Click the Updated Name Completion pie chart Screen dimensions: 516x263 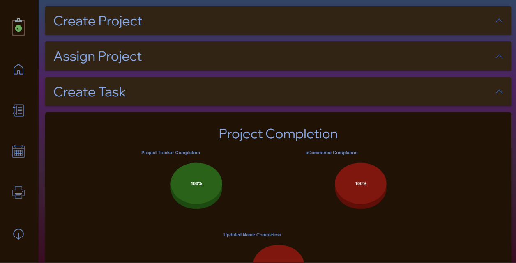coord(278,256)
